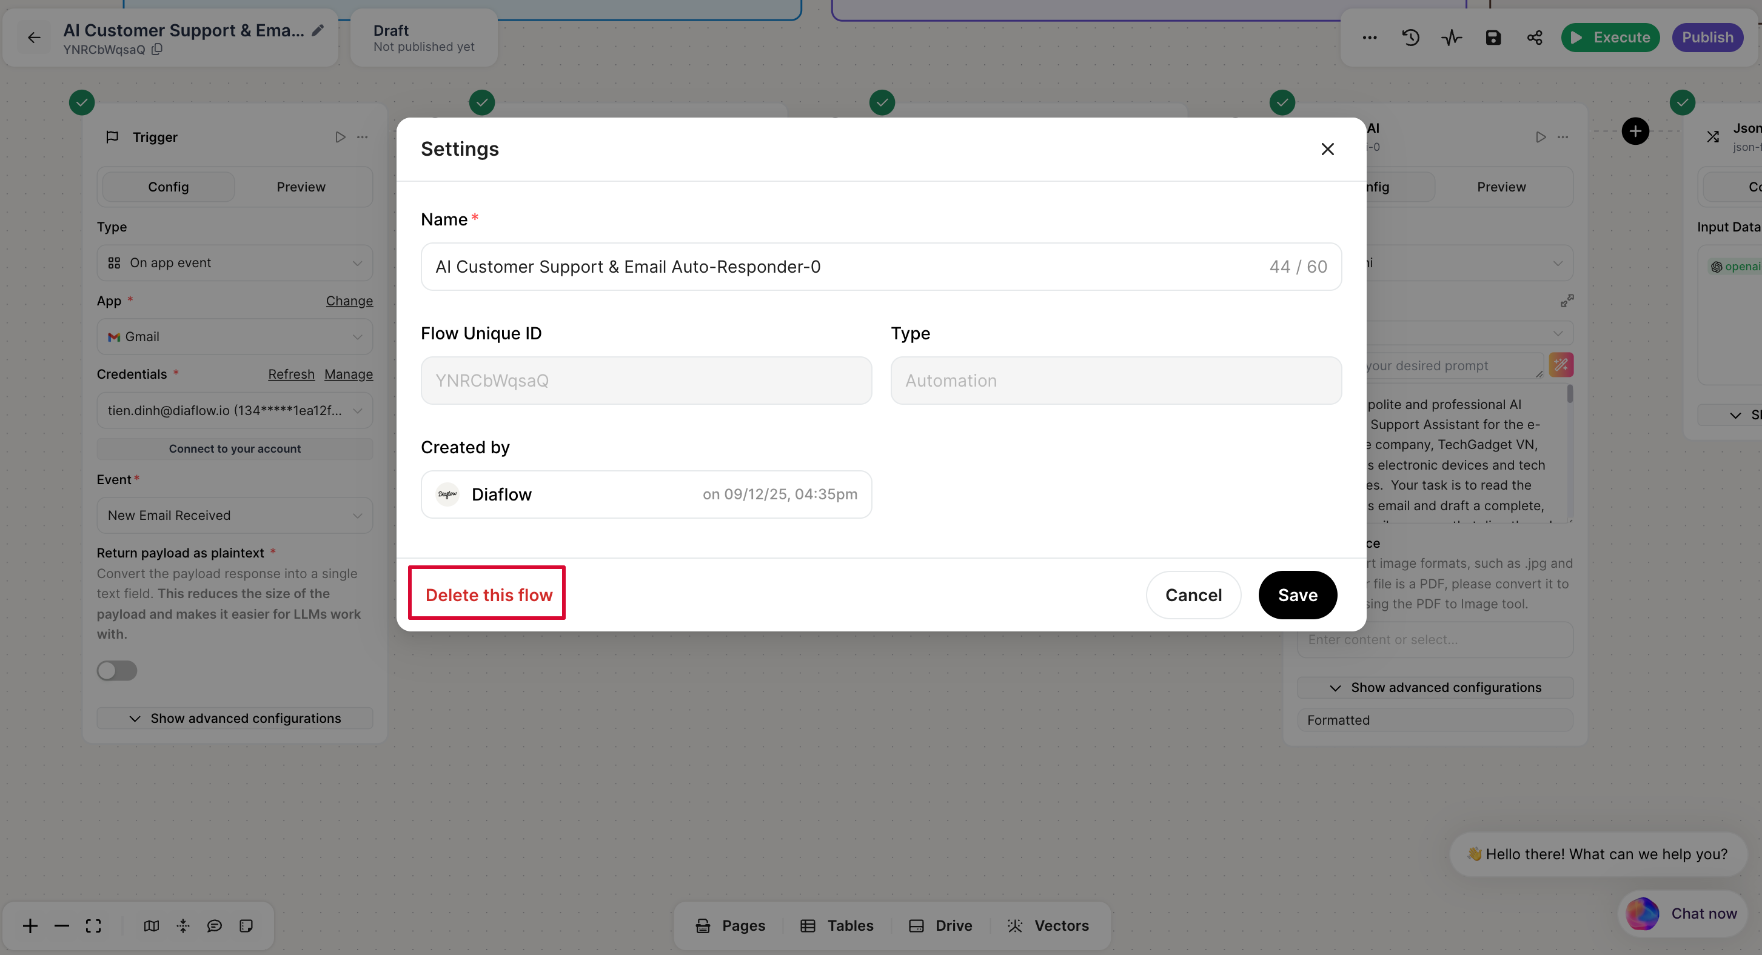Open the activity logs pulse icon
The width and height of the screenshot is (1762, 955).
point(1452,38)
